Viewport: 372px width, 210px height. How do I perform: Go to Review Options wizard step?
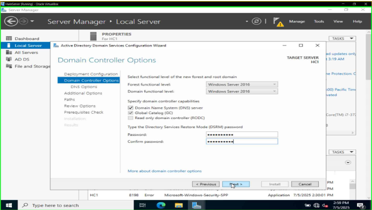point(80,106)
